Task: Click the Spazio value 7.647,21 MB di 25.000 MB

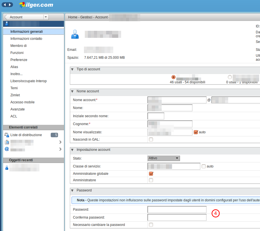Action: tap(105, 58)
